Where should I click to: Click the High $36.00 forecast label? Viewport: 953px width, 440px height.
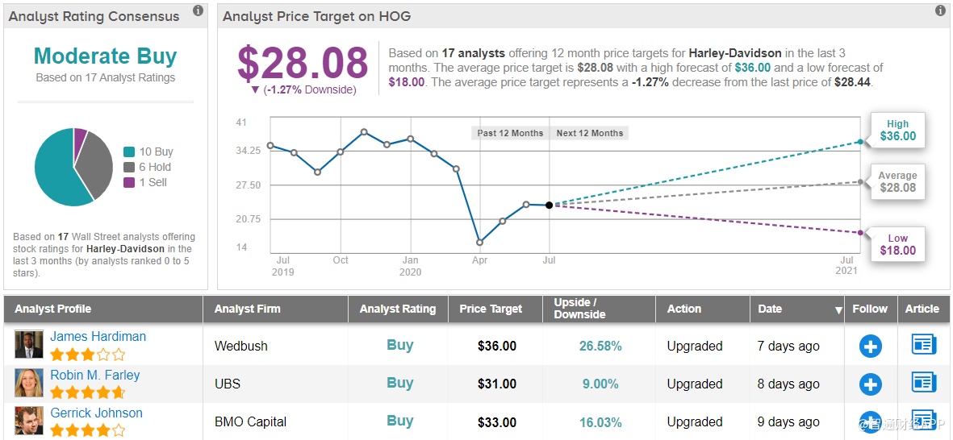point(897,131)
